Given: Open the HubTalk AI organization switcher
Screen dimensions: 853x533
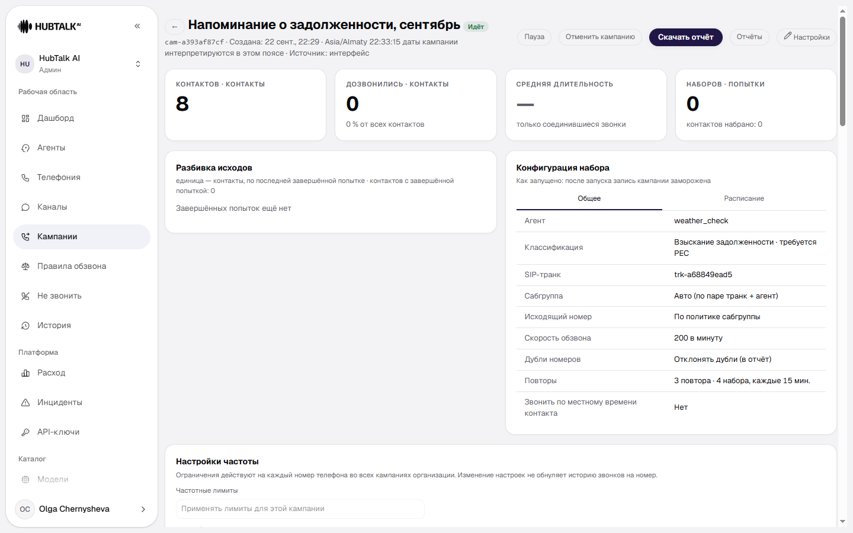Looking at the screenshot, I should click(x=82, y=64).
